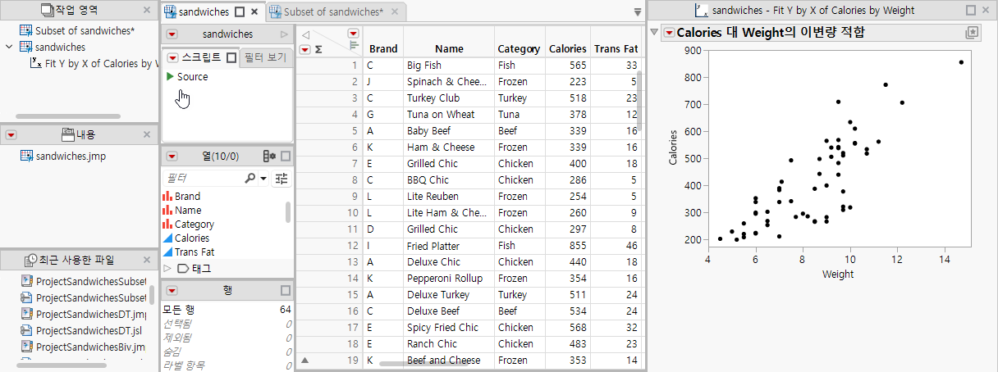The width and height of the screenshot is (998, 372).
Task: Click data table horizontal scrollbar
Action: pyautogui.click(x=424, y=363)
